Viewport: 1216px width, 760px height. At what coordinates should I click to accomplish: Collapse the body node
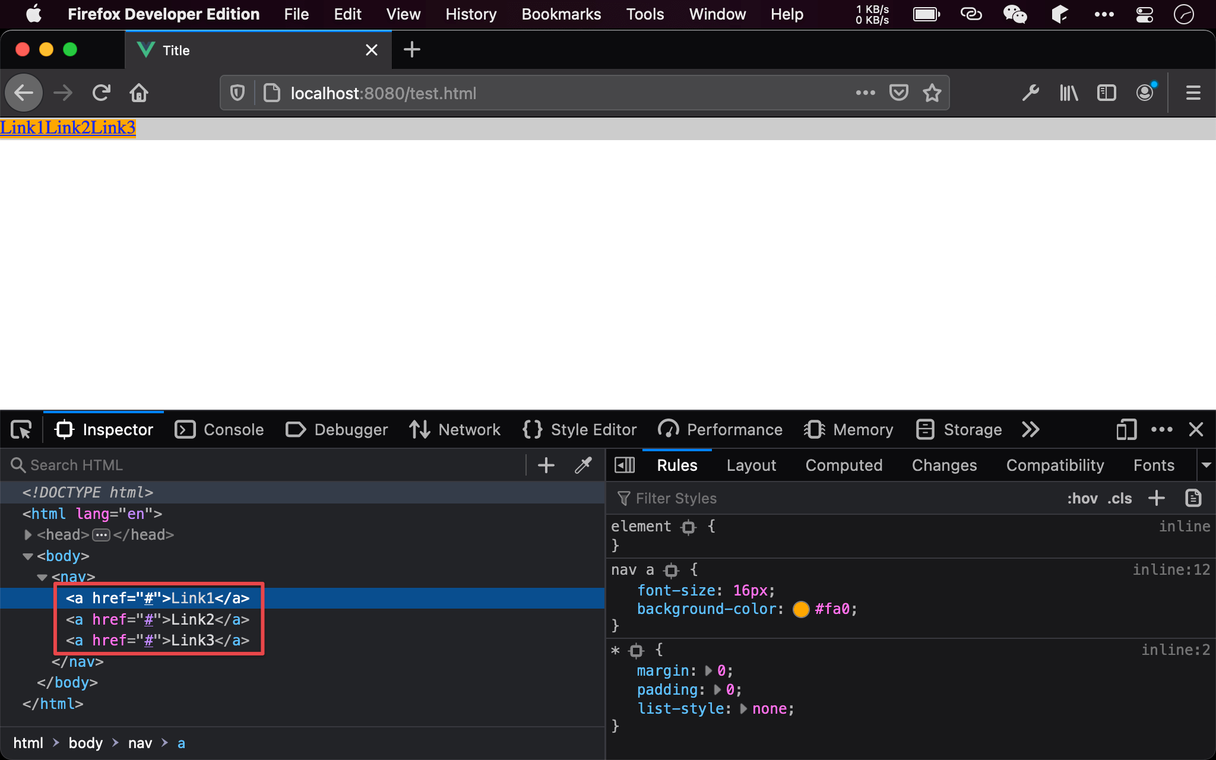(x=27, y=556)
